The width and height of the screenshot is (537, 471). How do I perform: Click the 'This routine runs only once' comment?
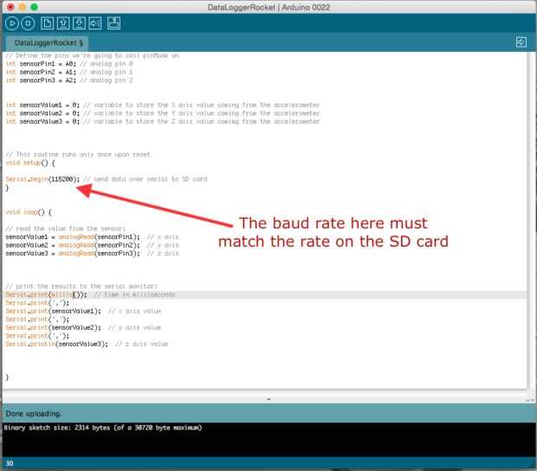(x=78, y=155)
